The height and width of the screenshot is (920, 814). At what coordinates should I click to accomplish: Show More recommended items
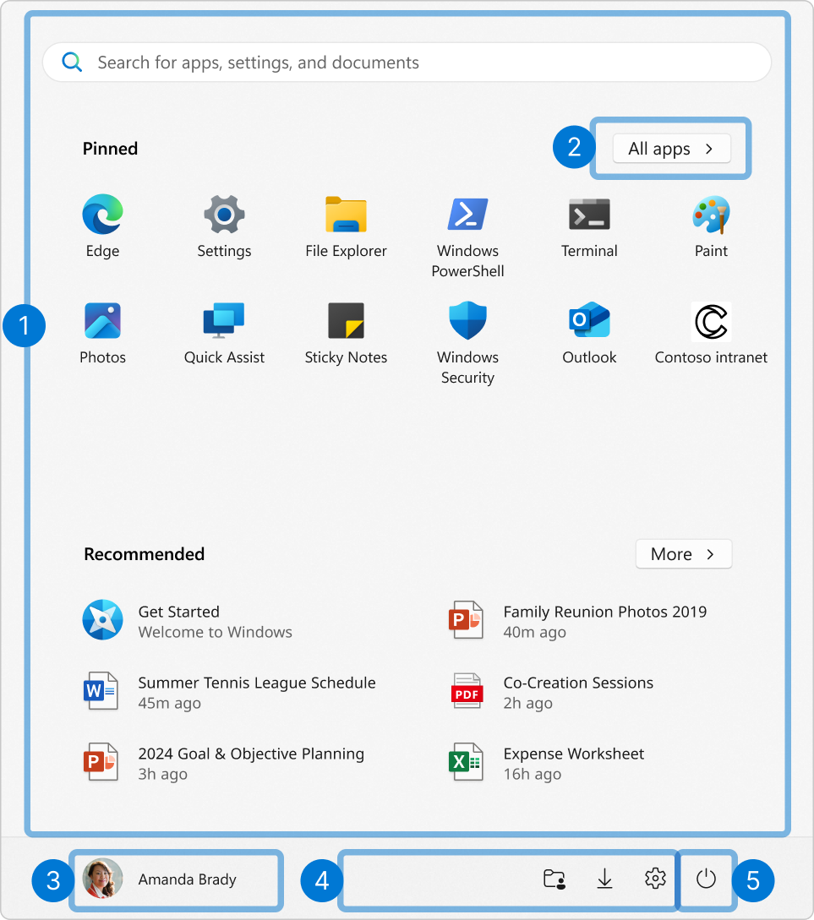click(x=684, y=554)
